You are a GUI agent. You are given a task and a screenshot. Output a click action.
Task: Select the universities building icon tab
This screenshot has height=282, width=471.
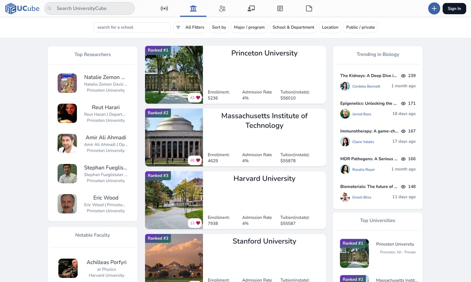pyautogui.click(x=193, y=8)
